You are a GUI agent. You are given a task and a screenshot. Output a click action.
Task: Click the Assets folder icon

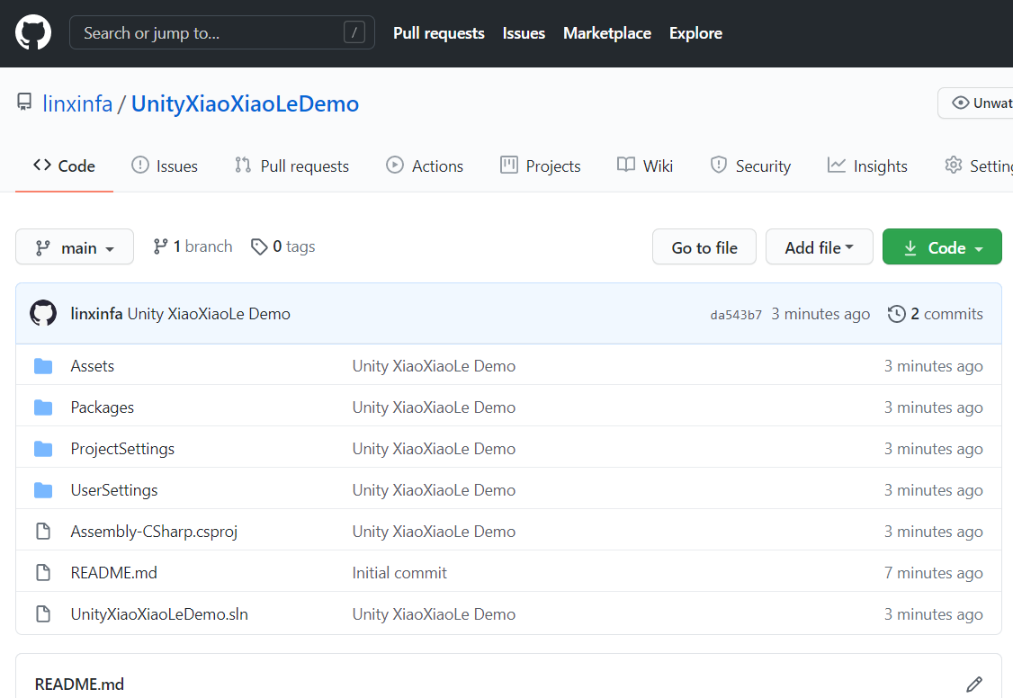[x=43, y=366]
